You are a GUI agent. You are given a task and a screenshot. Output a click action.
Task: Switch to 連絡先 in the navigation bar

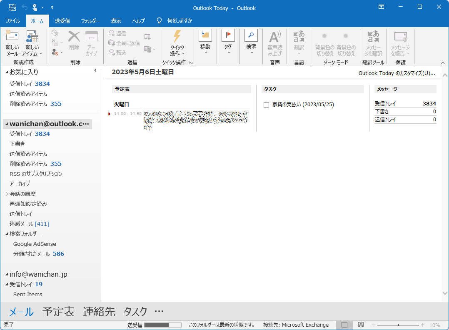point(99,312)
